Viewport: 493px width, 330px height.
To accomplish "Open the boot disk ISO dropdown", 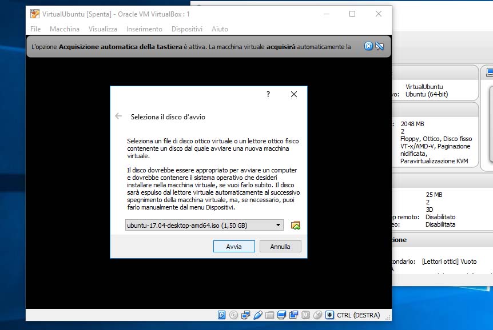I will coord(204,225).
